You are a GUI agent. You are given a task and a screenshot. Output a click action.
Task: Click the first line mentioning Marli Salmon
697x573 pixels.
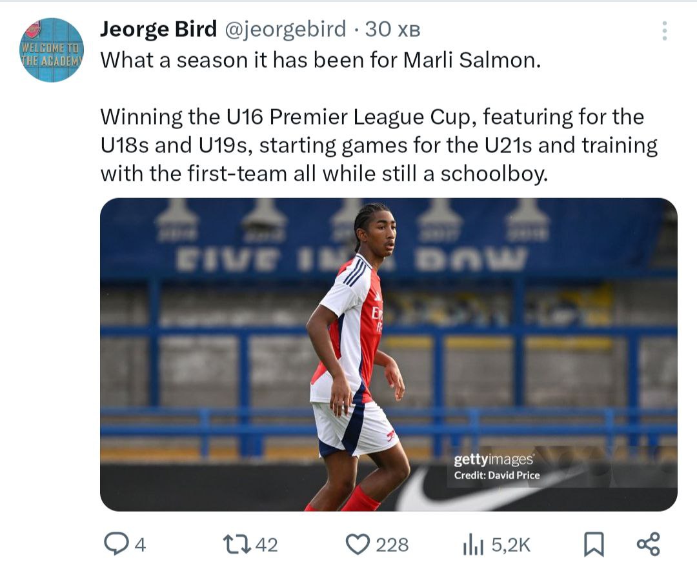pyautogui.click(x=320, y=61)
